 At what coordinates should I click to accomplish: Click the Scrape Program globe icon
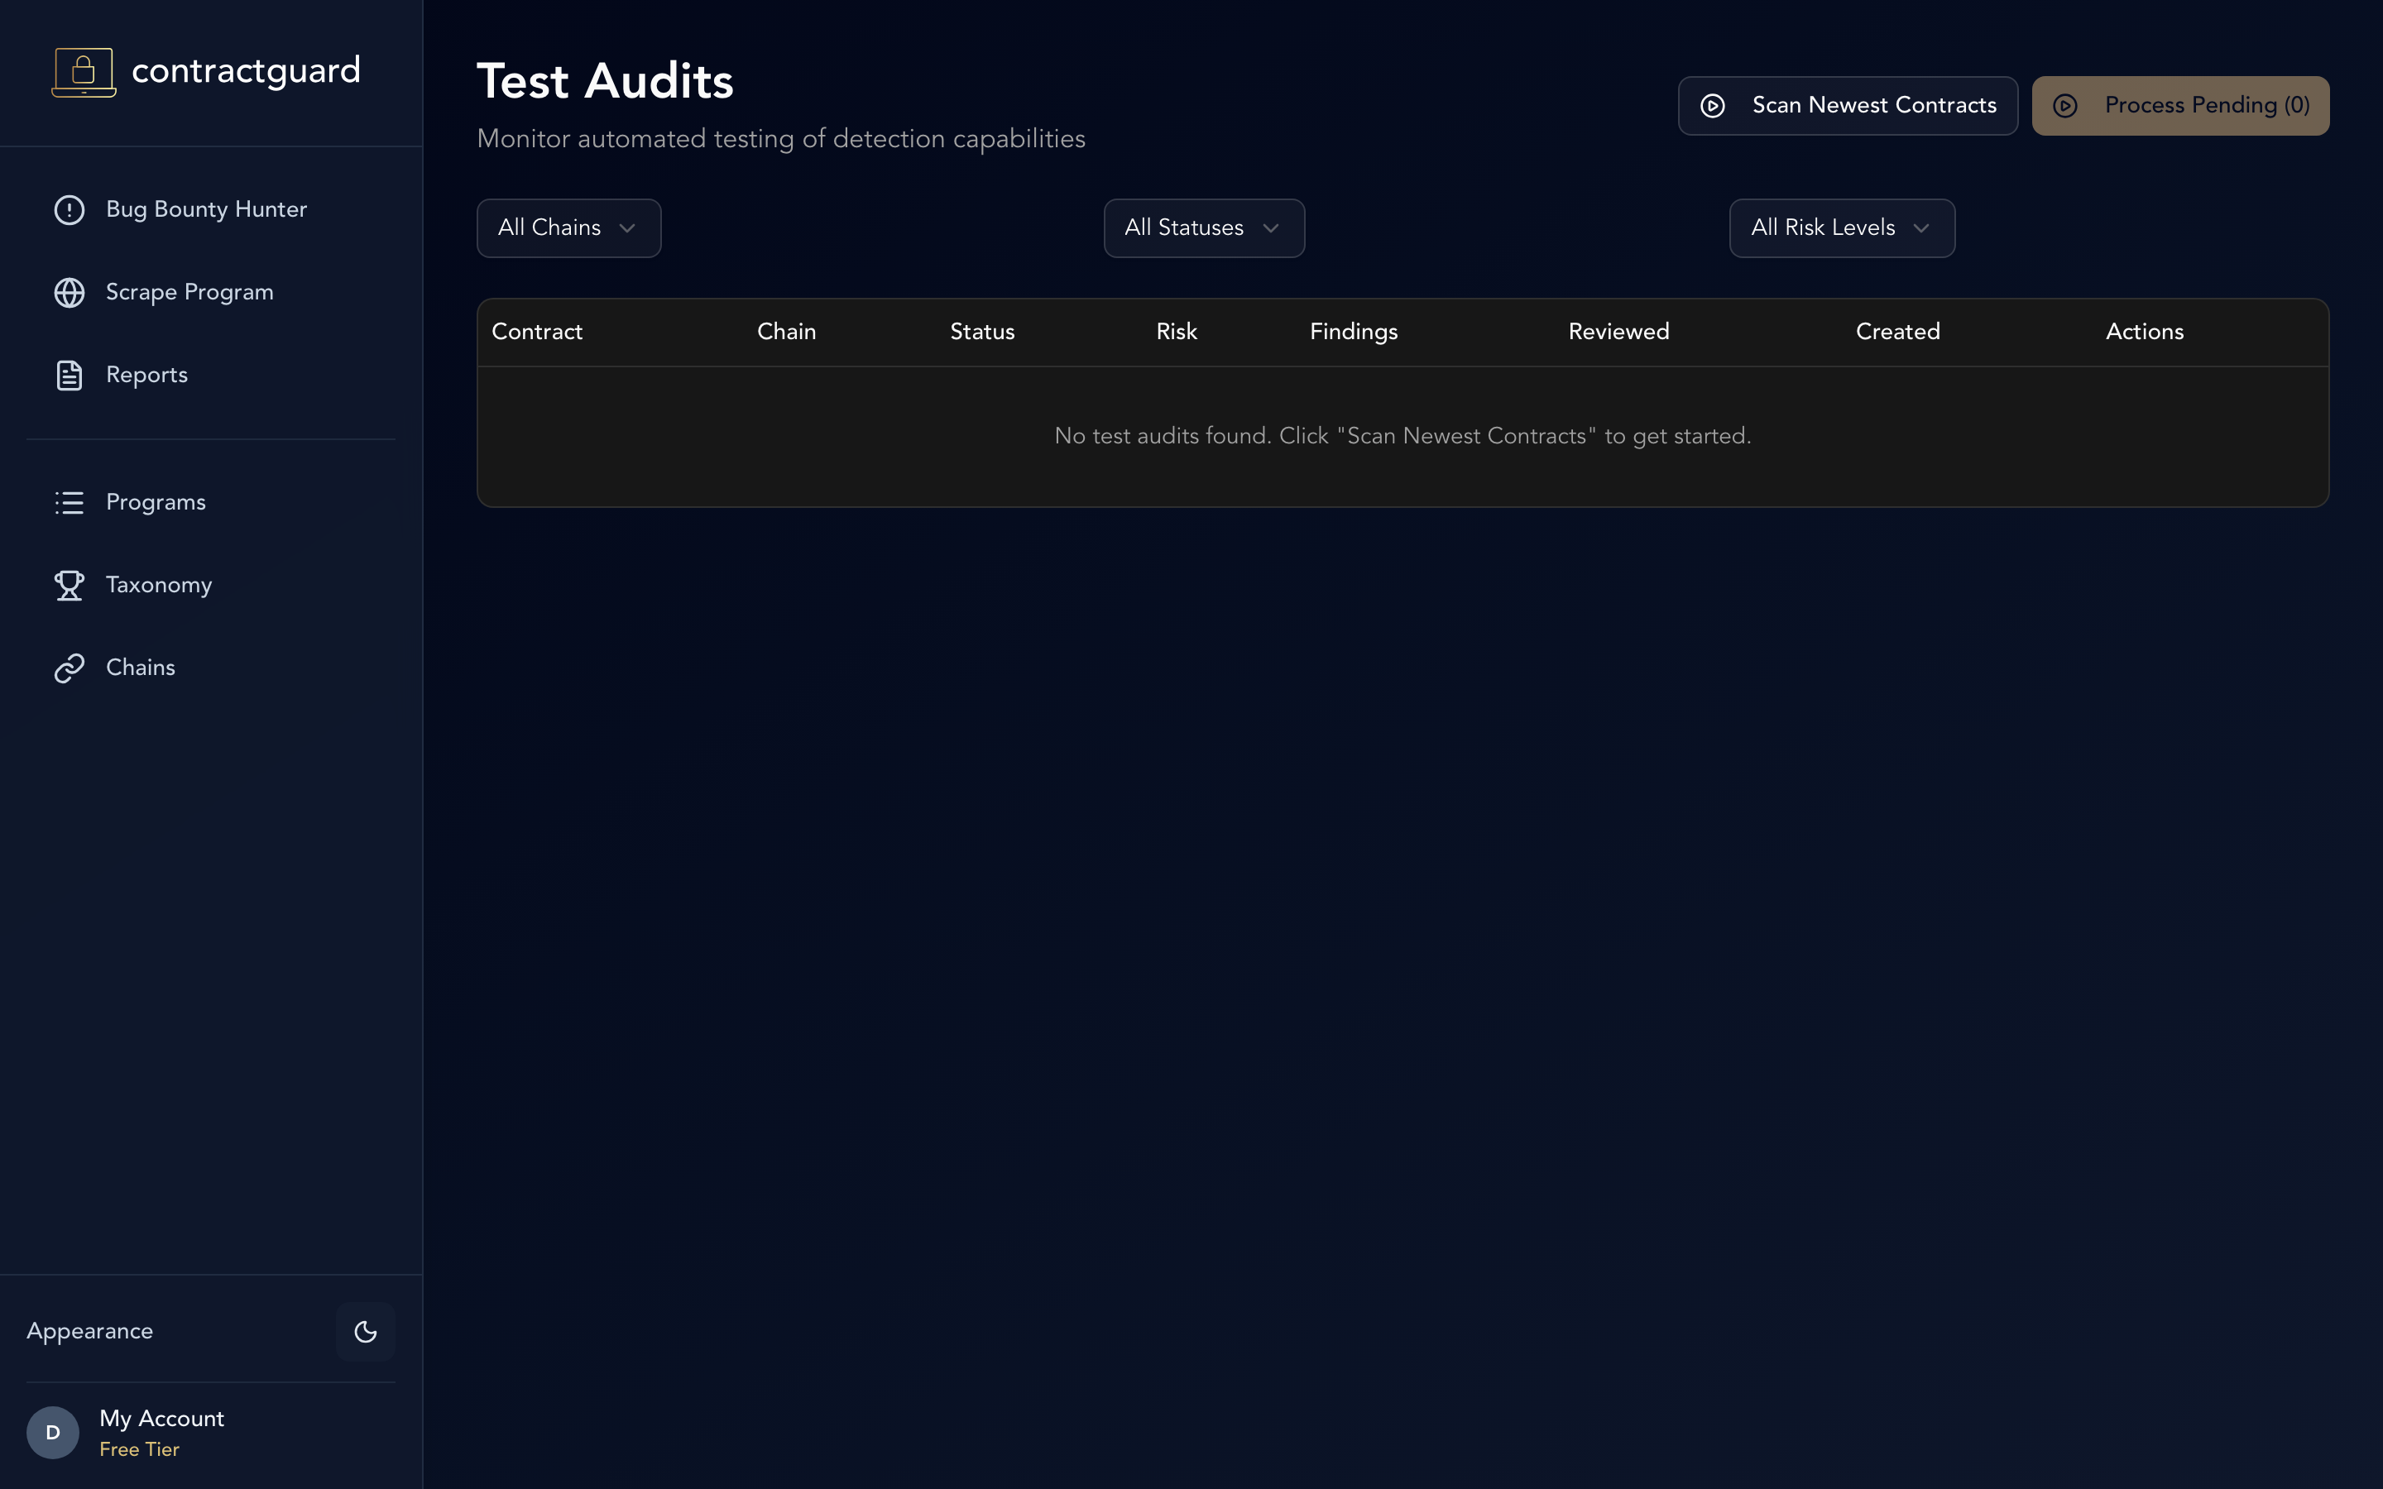(69, 293)
